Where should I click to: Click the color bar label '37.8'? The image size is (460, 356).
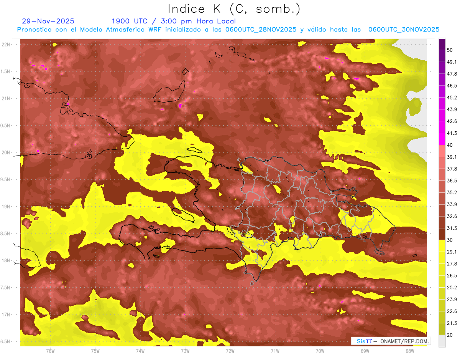click(452, 169)
